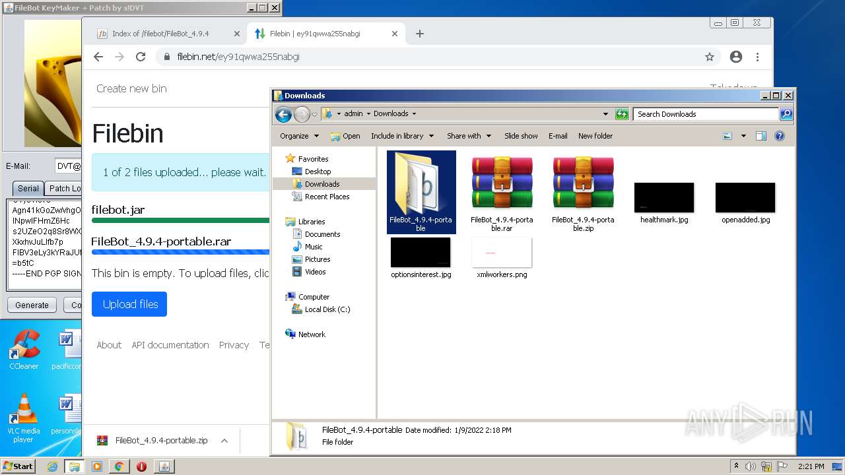This screenshot has width=845, height=475.
Task: Open Share with dropdown
Action: point(469,136)
